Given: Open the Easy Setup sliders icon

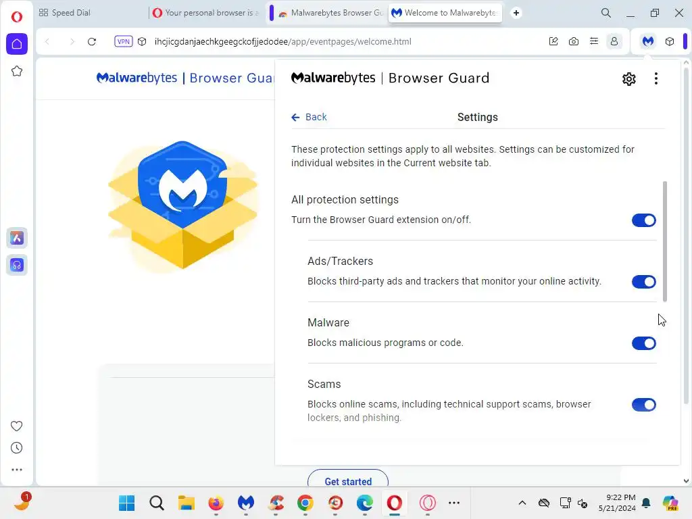Looking at the screenshot, I should point(594,41).
